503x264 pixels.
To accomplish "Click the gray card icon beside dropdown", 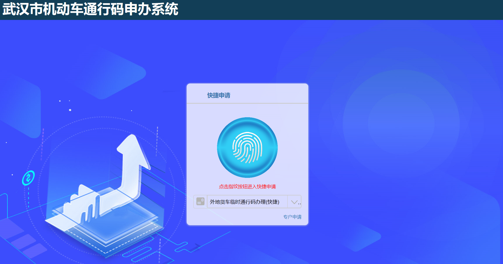I will click(200, 202).
